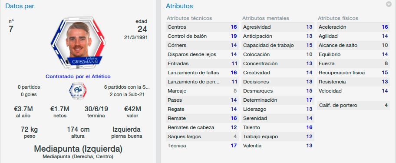
Task: Select the Atributos panel heading
Action: [179, 6]
